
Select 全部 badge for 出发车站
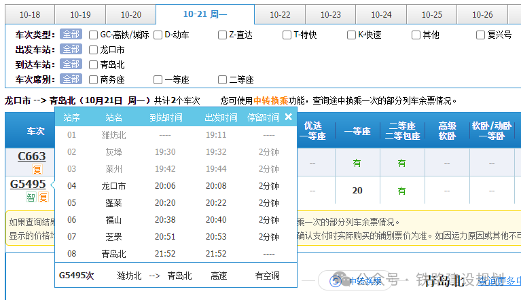71,50
